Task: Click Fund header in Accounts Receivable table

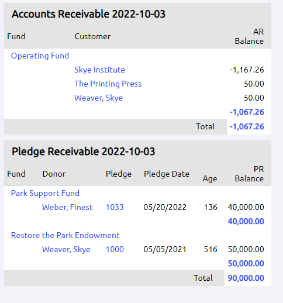Action: click(16, 37)
